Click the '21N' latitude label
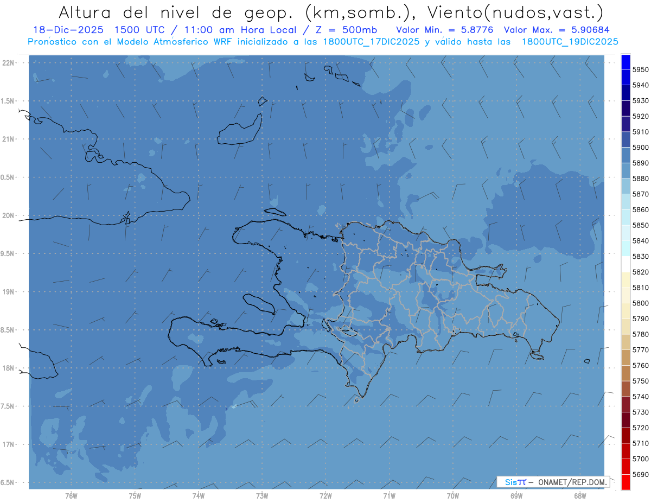The width and height of the screenshot is (651, 503). point(9,139)
